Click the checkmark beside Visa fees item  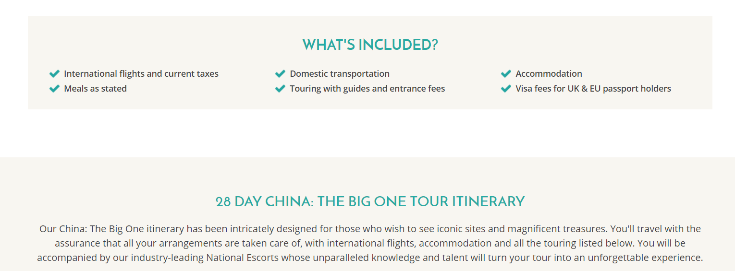pyautogui.click(x=506, y=88)
